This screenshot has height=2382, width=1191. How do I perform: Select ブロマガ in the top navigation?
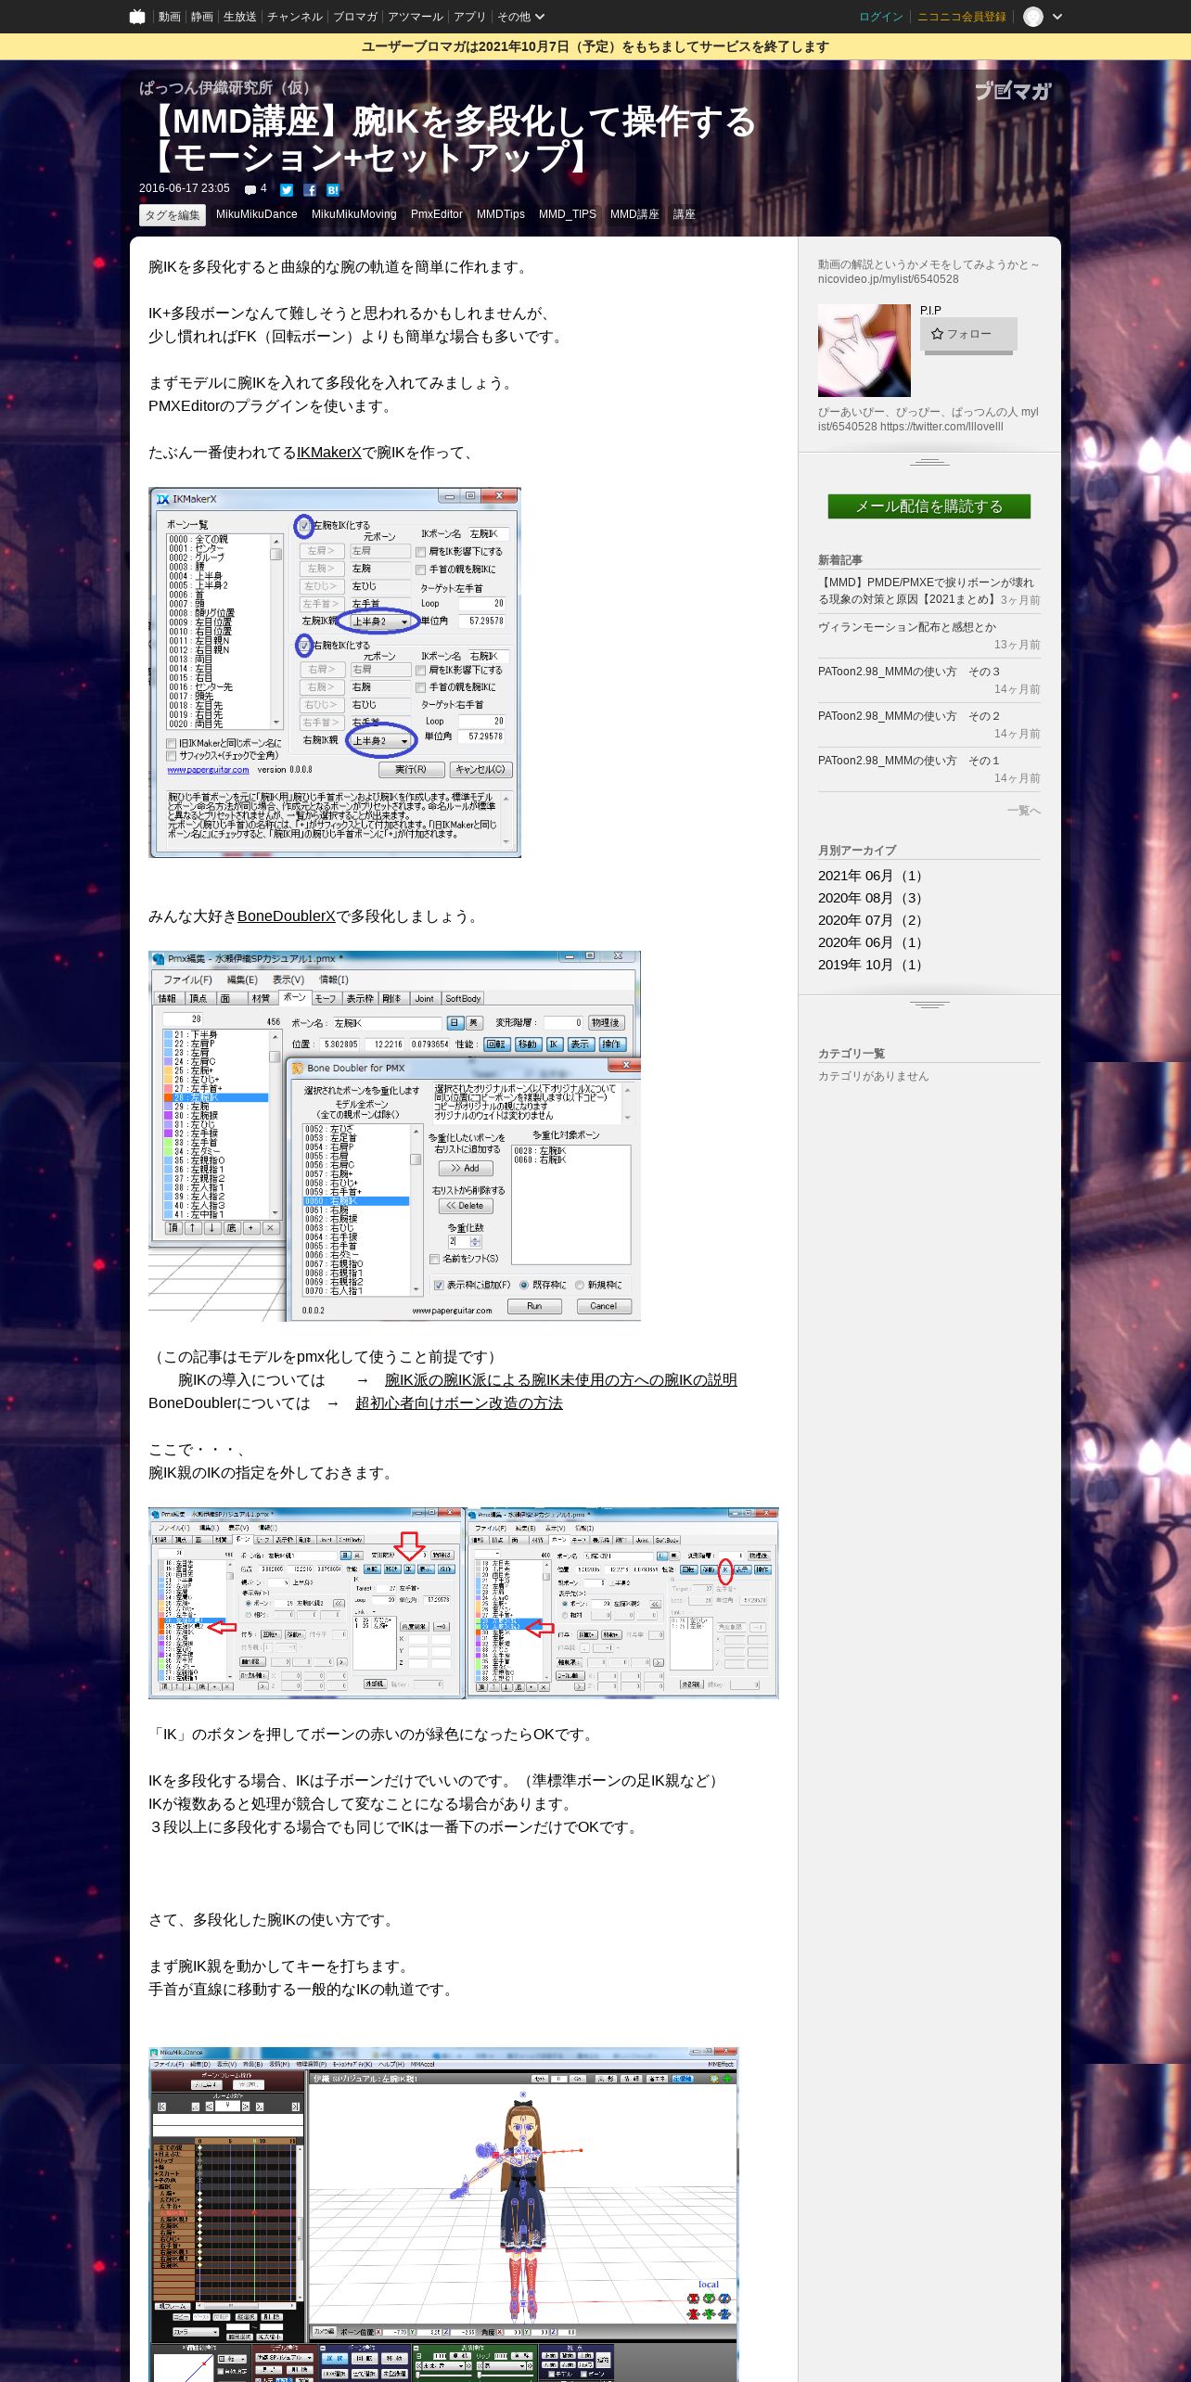pyautogui.click(x=355, y=17)
